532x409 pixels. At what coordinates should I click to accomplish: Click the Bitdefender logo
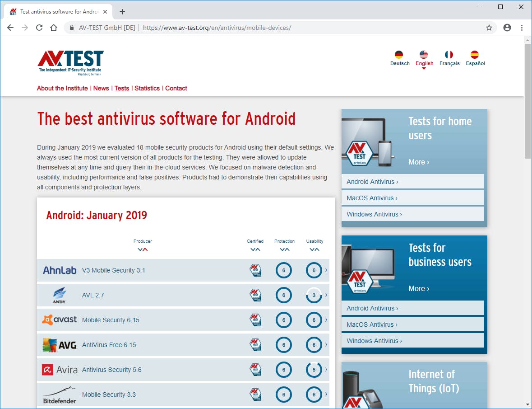60,395
